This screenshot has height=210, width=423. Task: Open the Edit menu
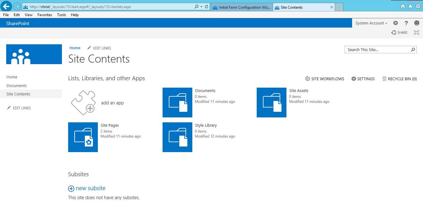click(x=17, y=15)
